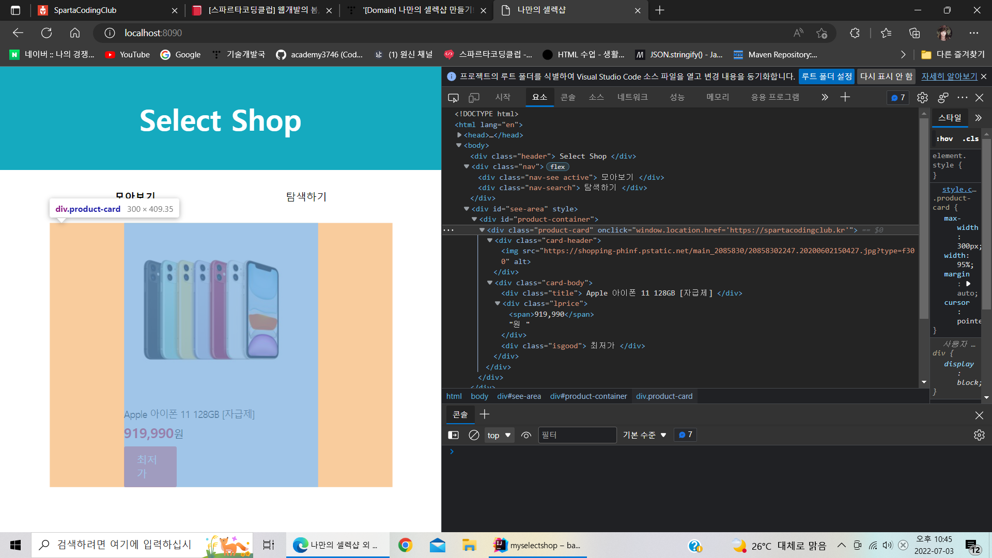Open the Favorites list icon
The height and width of the screenshot is (558, 992).
(886, 33)
